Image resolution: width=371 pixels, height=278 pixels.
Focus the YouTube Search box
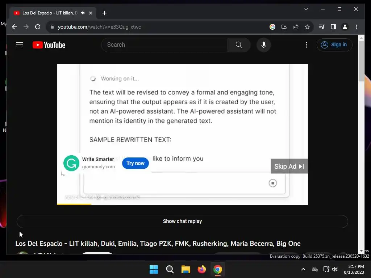[x=164, y=45]
